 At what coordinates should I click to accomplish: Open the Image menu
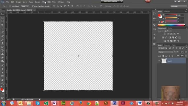click(x=18, y=2)
